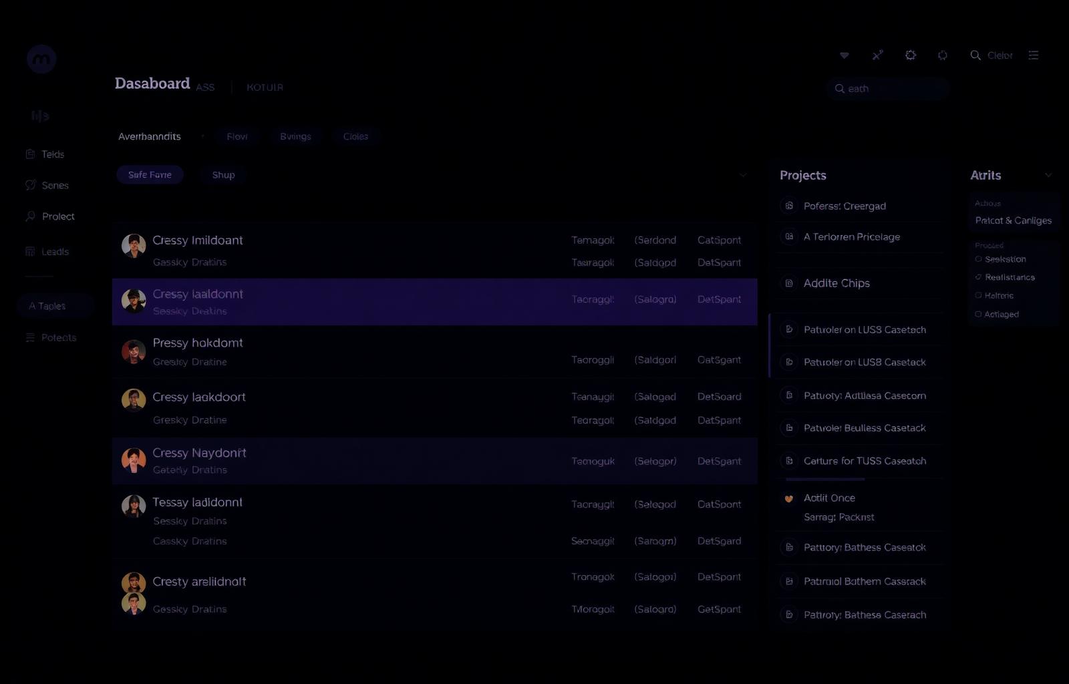
Task: Select the Haltrrie radio option
Action: click(979, 295)
